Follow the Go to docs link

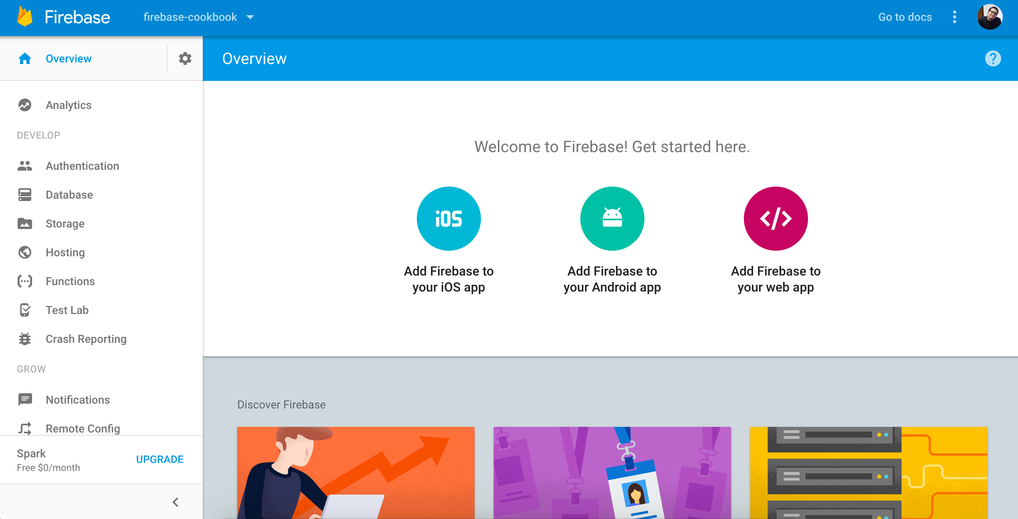(905, 17)
